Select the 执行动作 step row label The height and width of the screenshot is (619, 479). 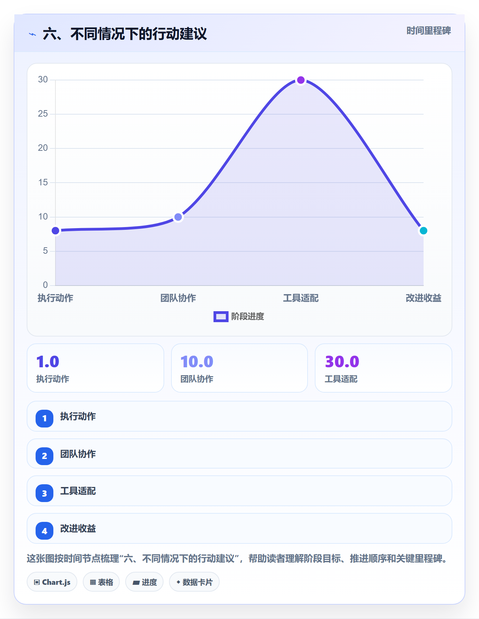(x=78, y=417)
